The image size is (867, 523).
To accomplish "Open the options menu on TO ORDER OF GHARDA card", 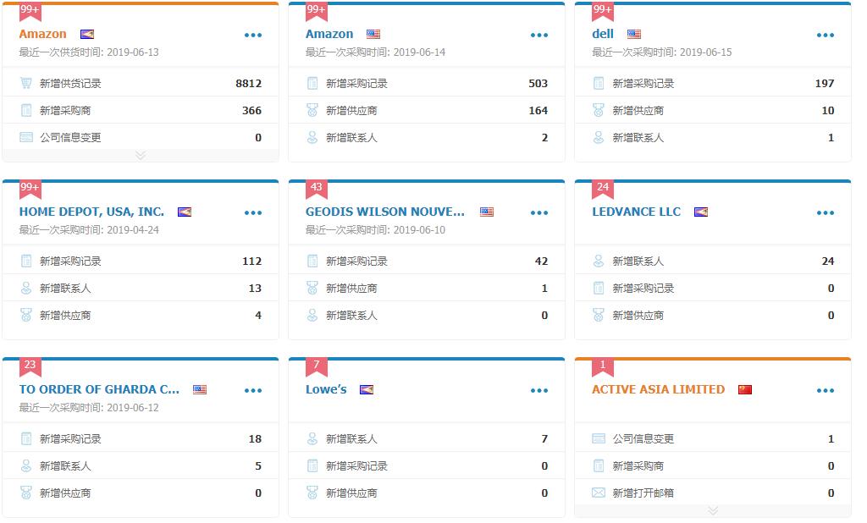I will 252,390.
